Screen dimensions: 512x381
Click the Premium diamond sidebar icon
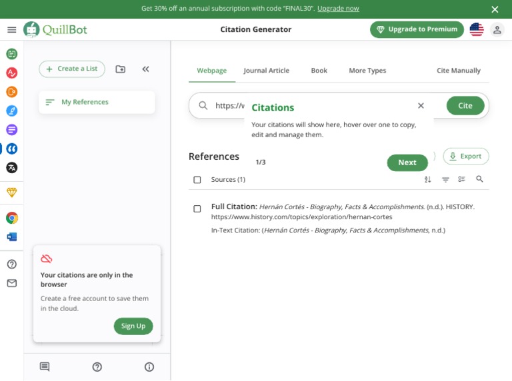click(x=11, y=192)
